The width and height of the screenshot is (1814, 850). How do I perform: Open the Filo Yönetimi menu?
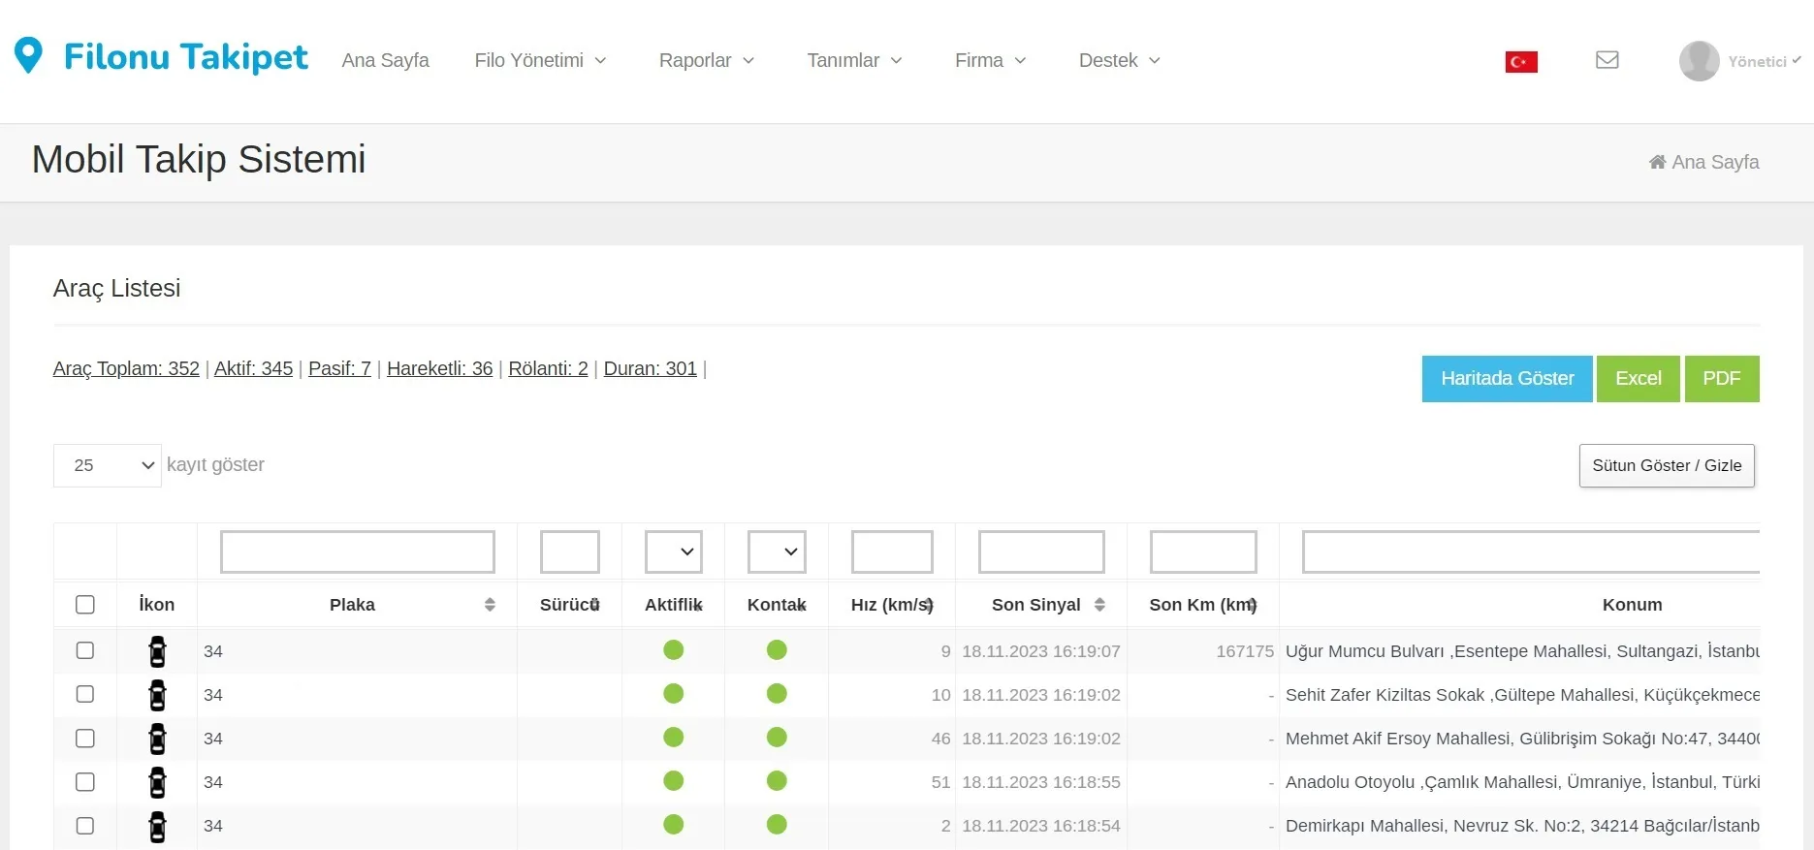coord(540,60)
